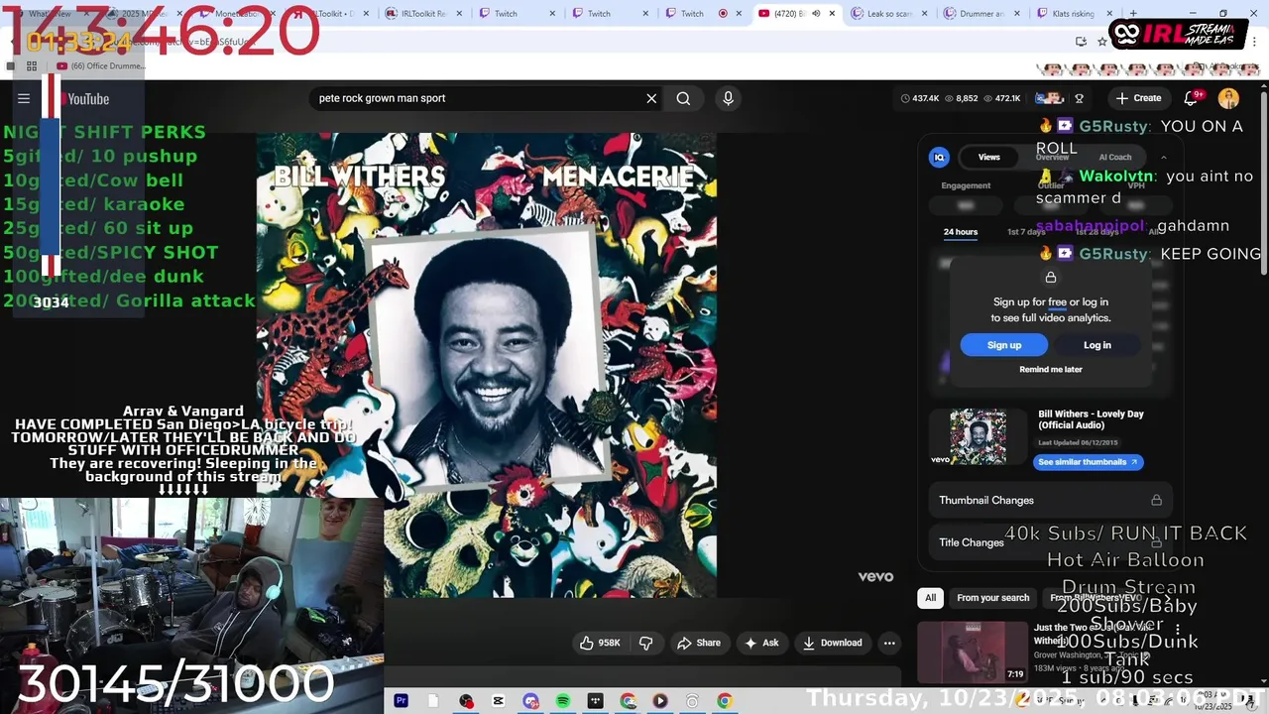This screenshot has height=714, width=1269.
Task: Open the YouTube hamburger guide menu
Action: (24, 98)
